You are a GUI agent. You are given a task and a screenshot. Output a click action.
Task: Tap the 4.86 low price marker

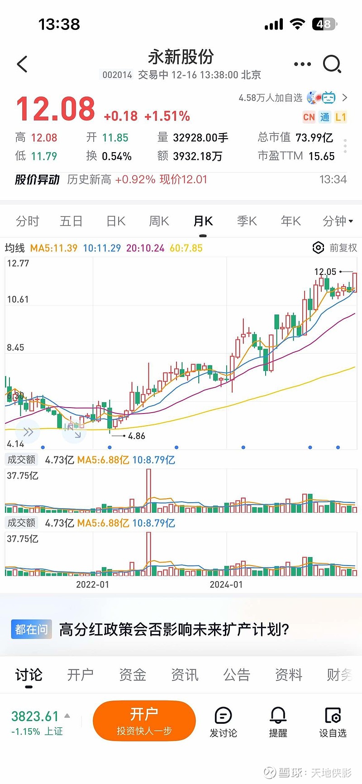[x=137, y=436]
